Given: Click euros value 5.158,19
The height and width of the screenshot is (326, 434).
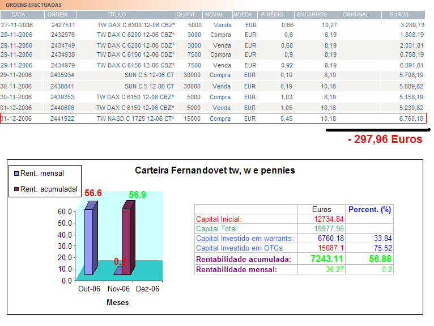Looking at the screenshot, I should tap(411, 97).
